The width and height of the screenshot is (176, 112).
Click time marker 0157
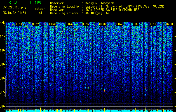click(x=119, y=24)
